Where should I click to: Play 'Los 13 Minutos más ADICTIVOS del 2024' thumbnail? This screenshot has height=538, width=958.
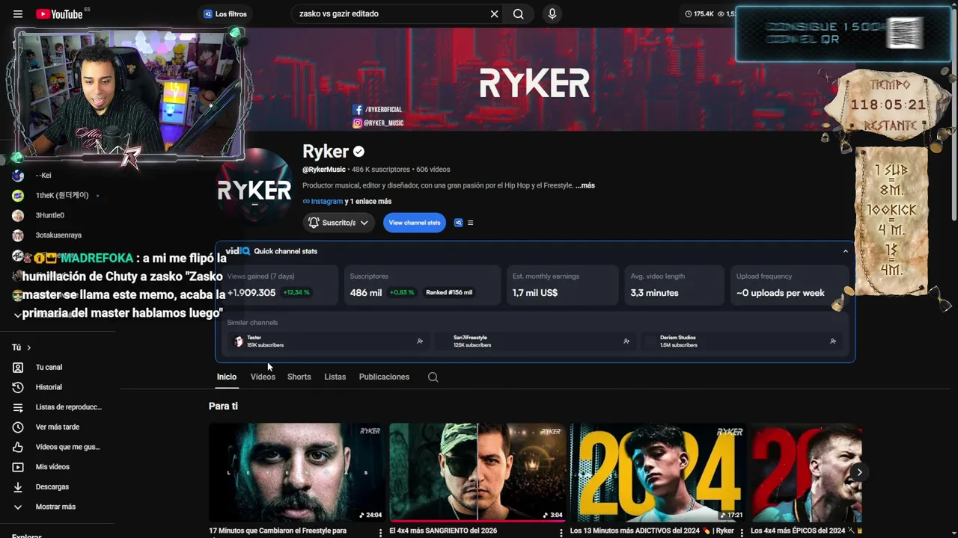coord(658,472)
